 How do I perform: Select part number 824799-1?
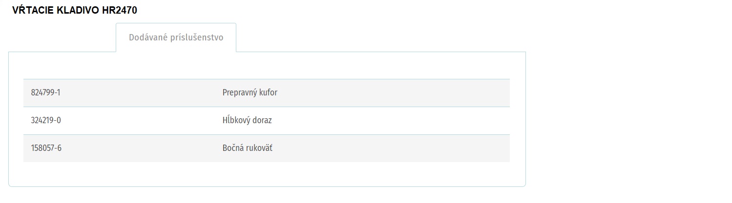45,92
